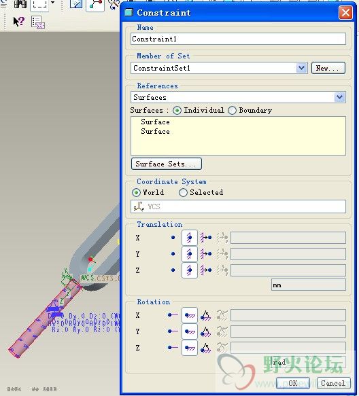Select the Boundary surfaces radio button
The image size is (359, 396).
pyautogui.click(x=232, y=110)
